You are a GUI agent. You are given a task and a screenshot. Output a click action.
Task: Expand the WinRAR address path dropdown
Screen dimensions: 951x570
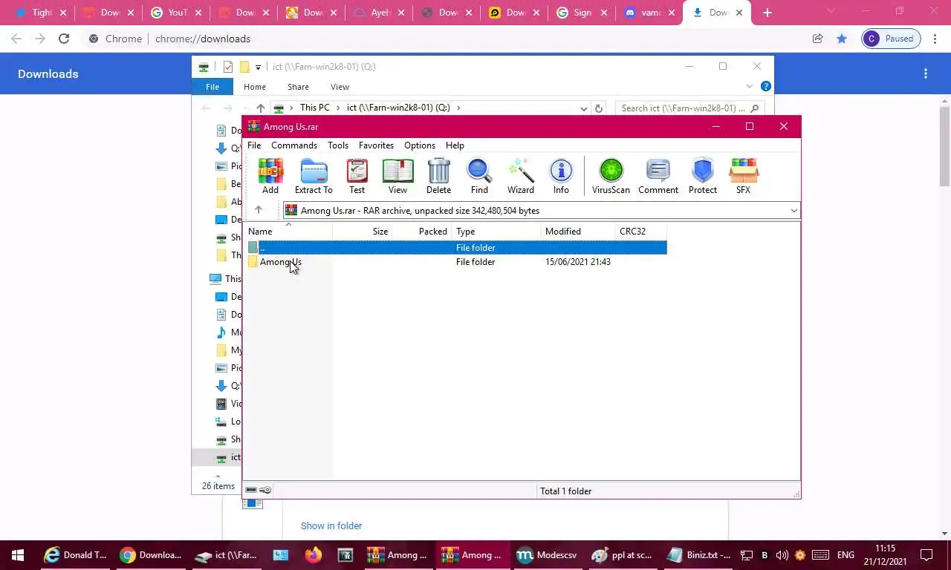(793, 211)
